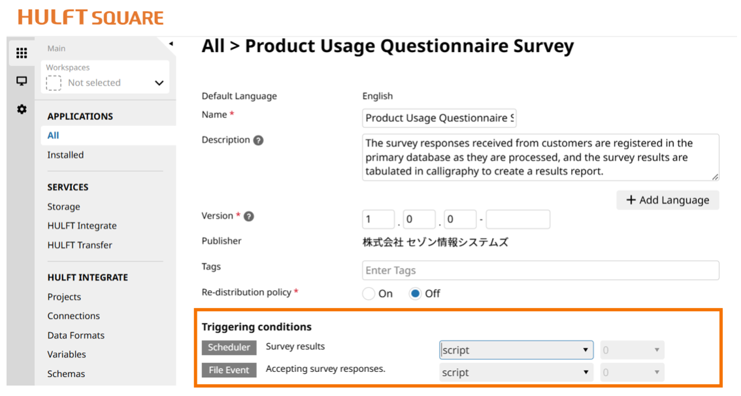Select Off for Re-distribution policy
This screenshot has width=741, height=396.
point(415,294)
